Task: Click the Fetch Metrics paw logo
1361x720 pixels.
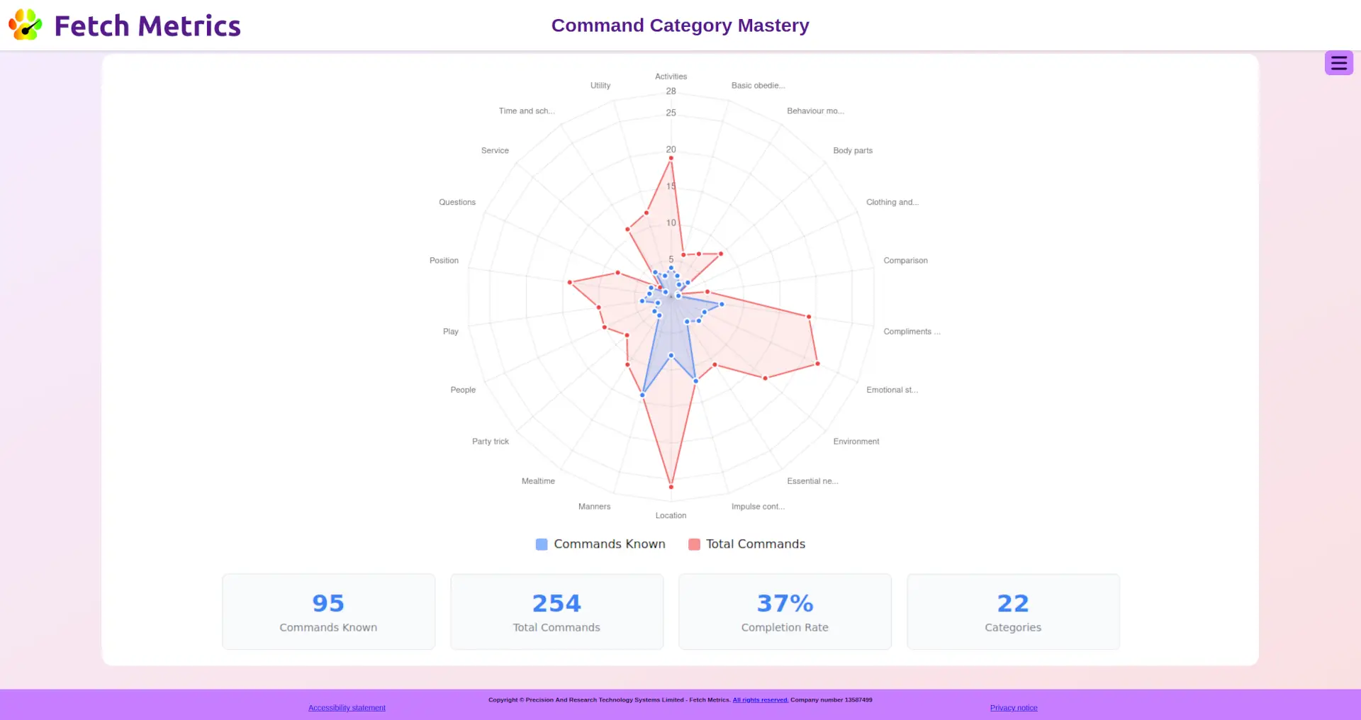Action: point(26,26)
